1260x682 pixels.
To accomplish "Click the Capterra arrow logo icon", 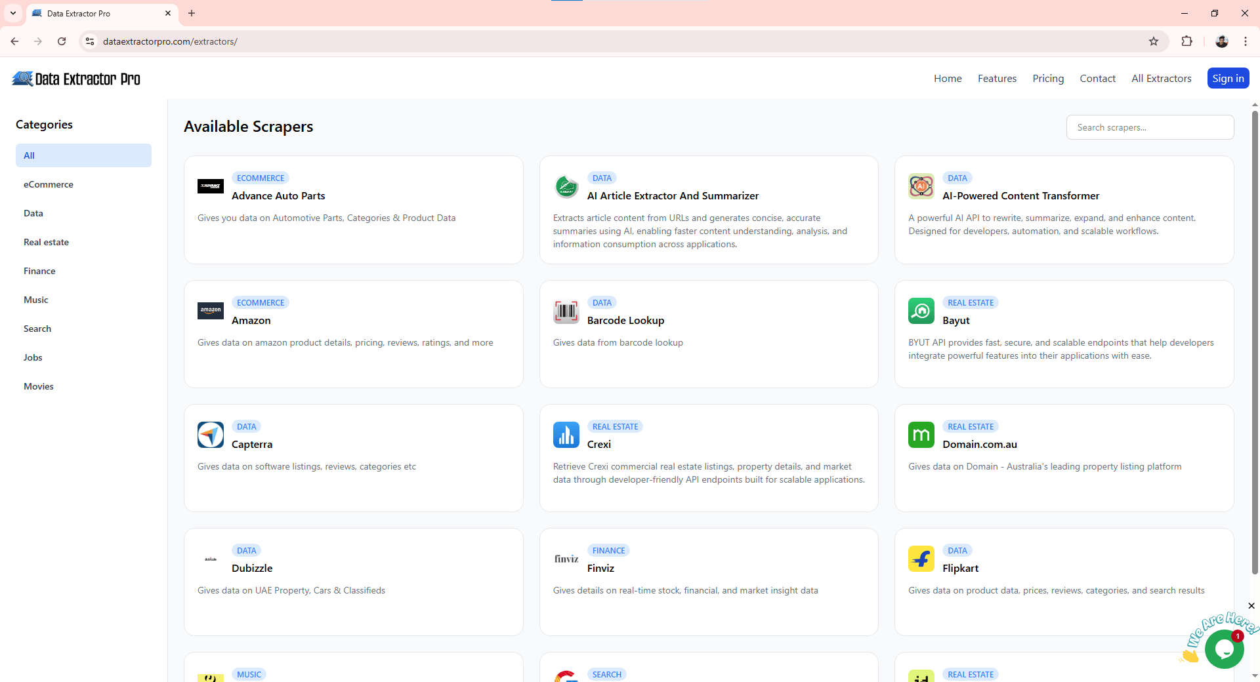I will pyautogui.click(x=210, y=435).
